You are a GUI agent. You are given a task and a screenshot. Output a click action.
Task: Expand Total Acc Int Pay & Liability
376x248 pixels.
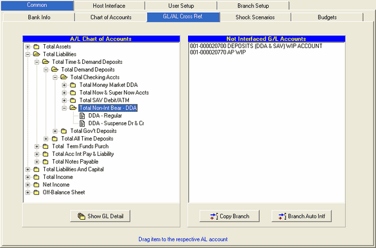pyautogui.click(x=37, y=154)
